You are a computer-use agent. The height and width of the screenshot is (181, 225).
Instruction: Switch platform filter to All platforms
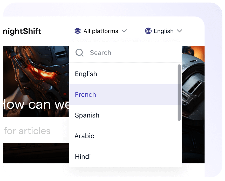pyautogui.click(x=100, y=31)
